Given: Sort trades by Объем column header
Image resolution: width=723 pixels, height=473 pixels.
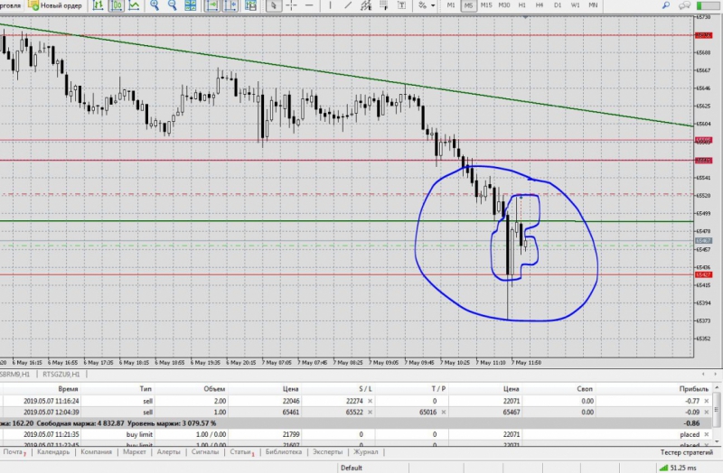Looking at the screenshot, I should (214, 389).
